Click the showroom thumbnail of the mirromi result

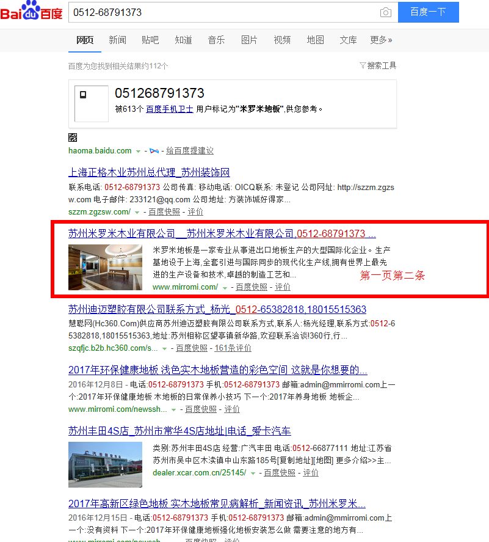[105, 266]
